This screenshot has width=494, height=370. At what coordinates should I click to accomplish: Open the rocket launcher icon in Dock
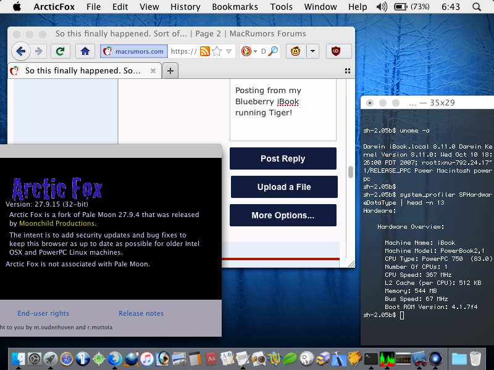pyautogui.click(x=51, y=359)
